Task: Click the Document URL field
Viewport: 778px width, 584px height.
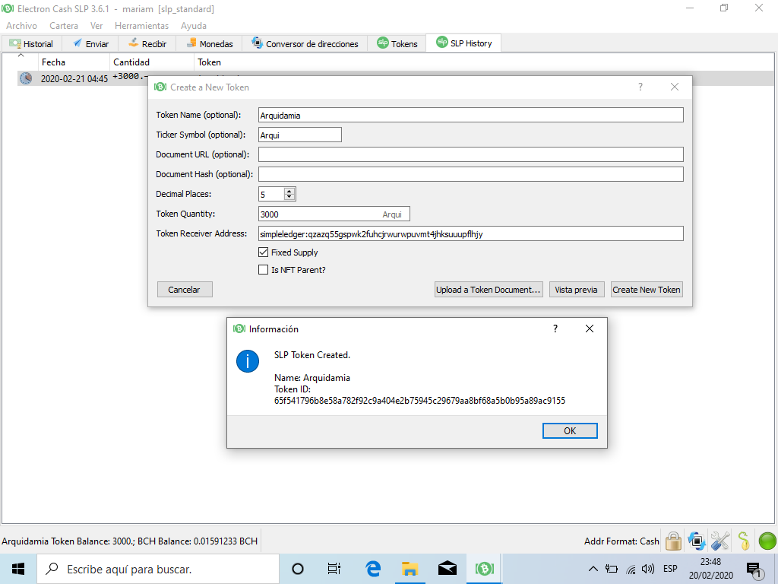Action: coord(471,154)
